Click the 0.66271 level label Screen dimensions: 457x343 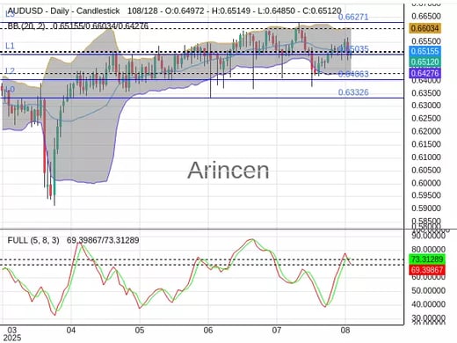(x=353, y=17)
